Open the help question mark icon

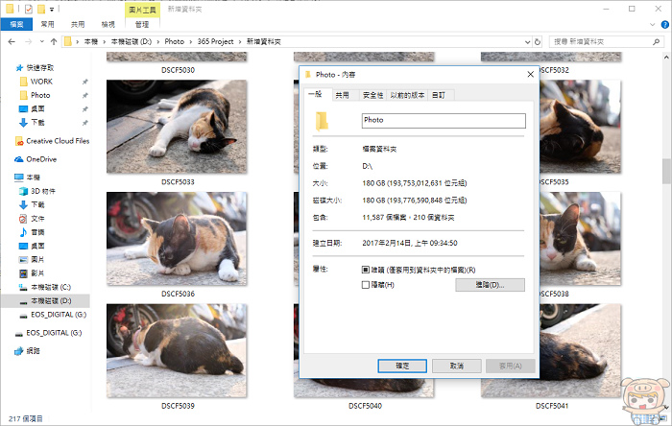tap(664, 25)
